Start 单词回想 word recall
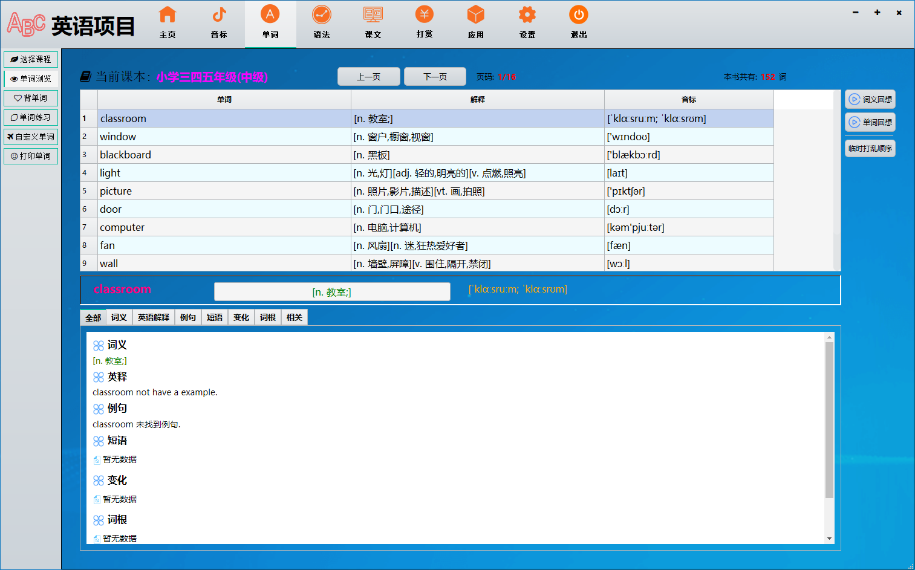915x570 pixels. click(870, 122)
